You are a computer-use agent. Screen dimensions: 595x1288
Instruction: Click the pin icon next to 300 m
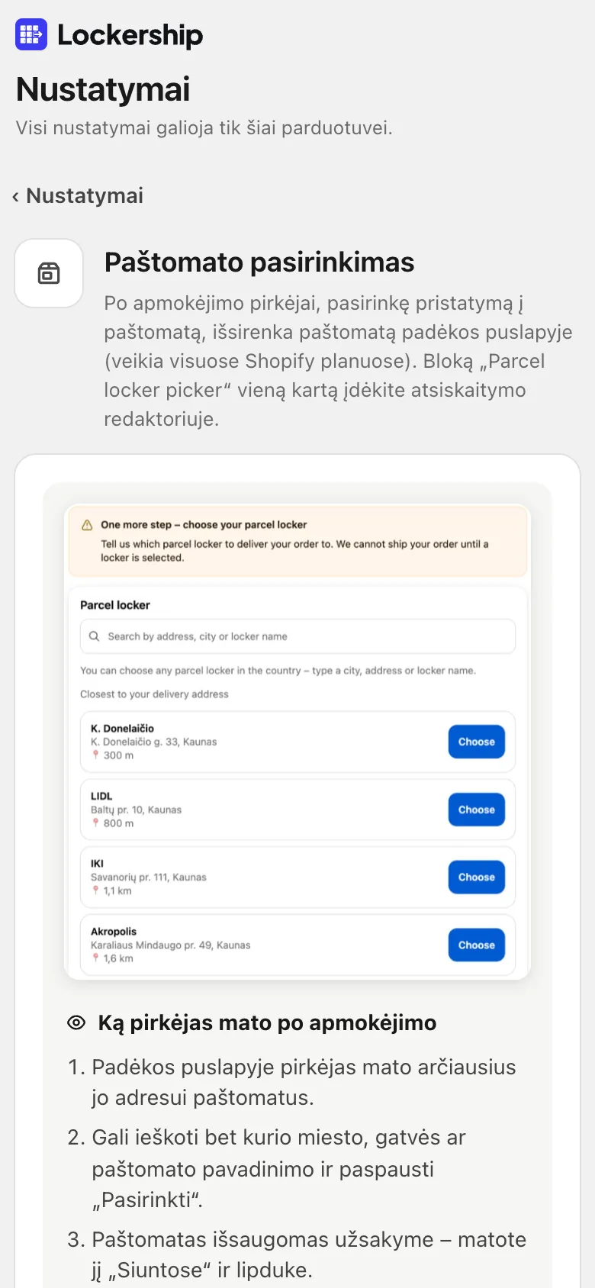pyautogui.click(x=95, y=755)
